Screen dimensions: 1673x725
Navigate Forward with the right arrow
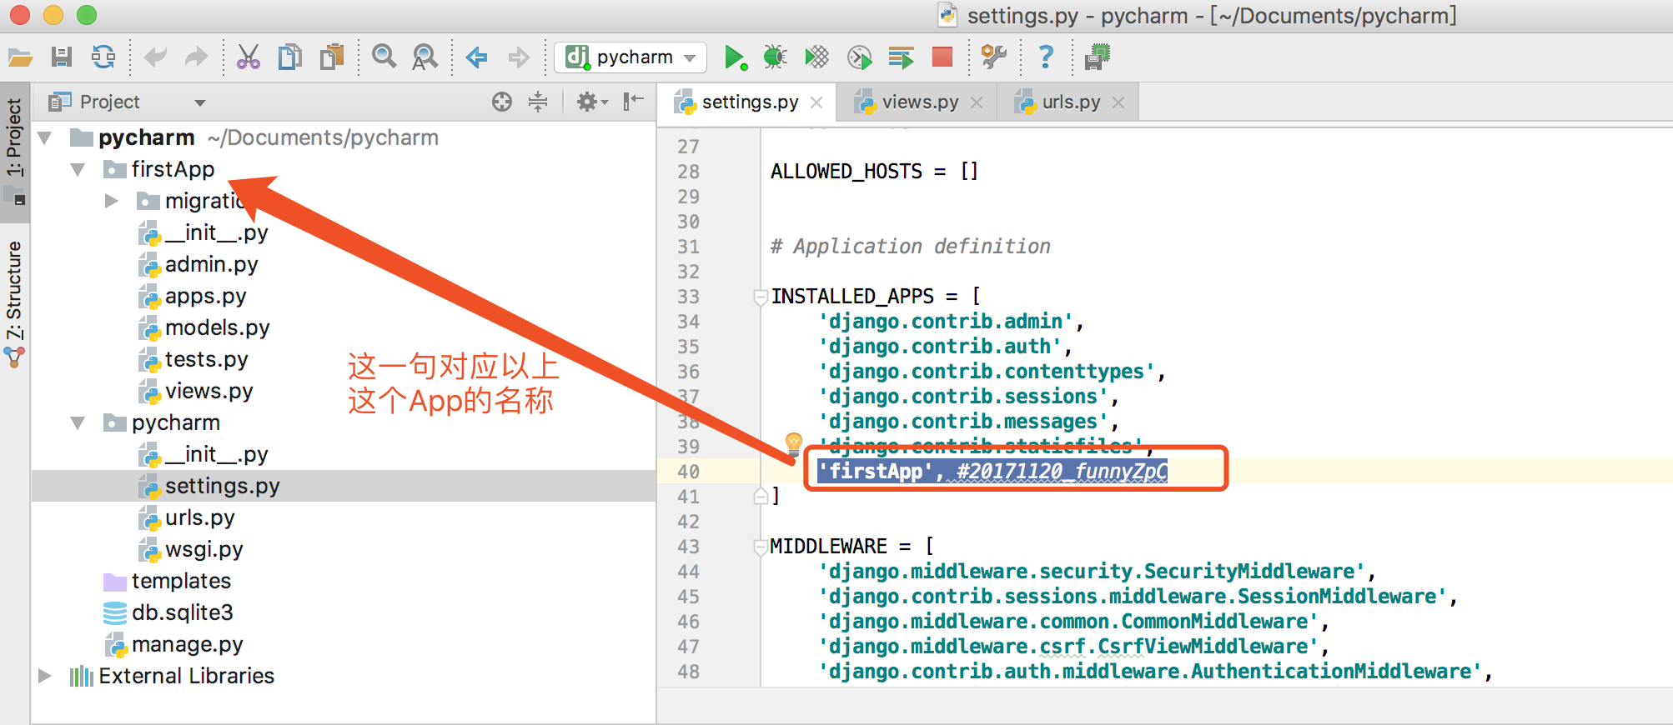(519, 57)
